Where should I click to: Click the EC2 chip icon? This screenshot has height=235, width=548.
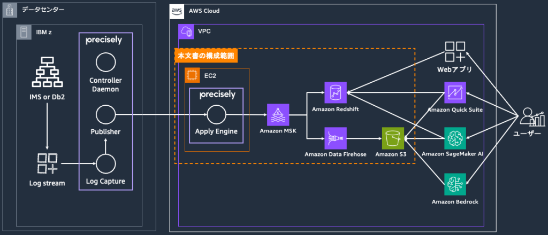click(192, 75)
